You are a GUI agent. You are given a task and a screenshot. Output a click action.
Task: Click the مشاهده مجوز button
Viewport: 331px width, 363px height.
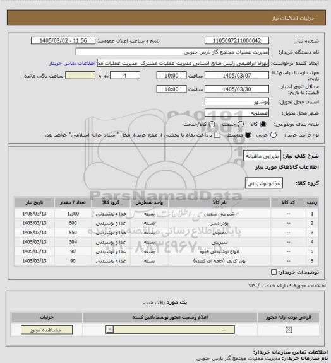[x=47, y=330]
